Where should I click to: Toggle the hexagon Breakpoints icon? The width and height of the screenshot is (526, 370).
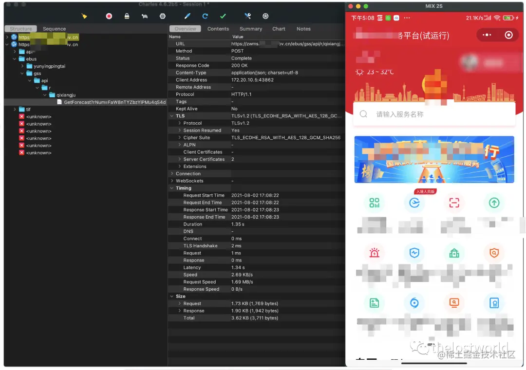pos(163,16)
